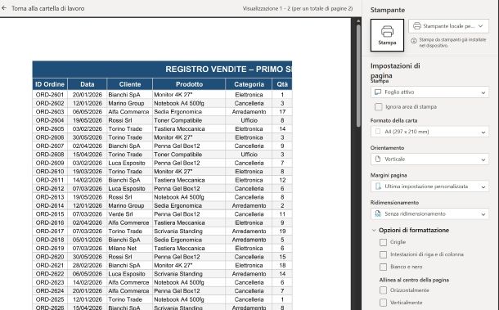Click Torna alla cartella di lavoro link
The height and width of the screenshot is (310, 499).
click(48, 9)
